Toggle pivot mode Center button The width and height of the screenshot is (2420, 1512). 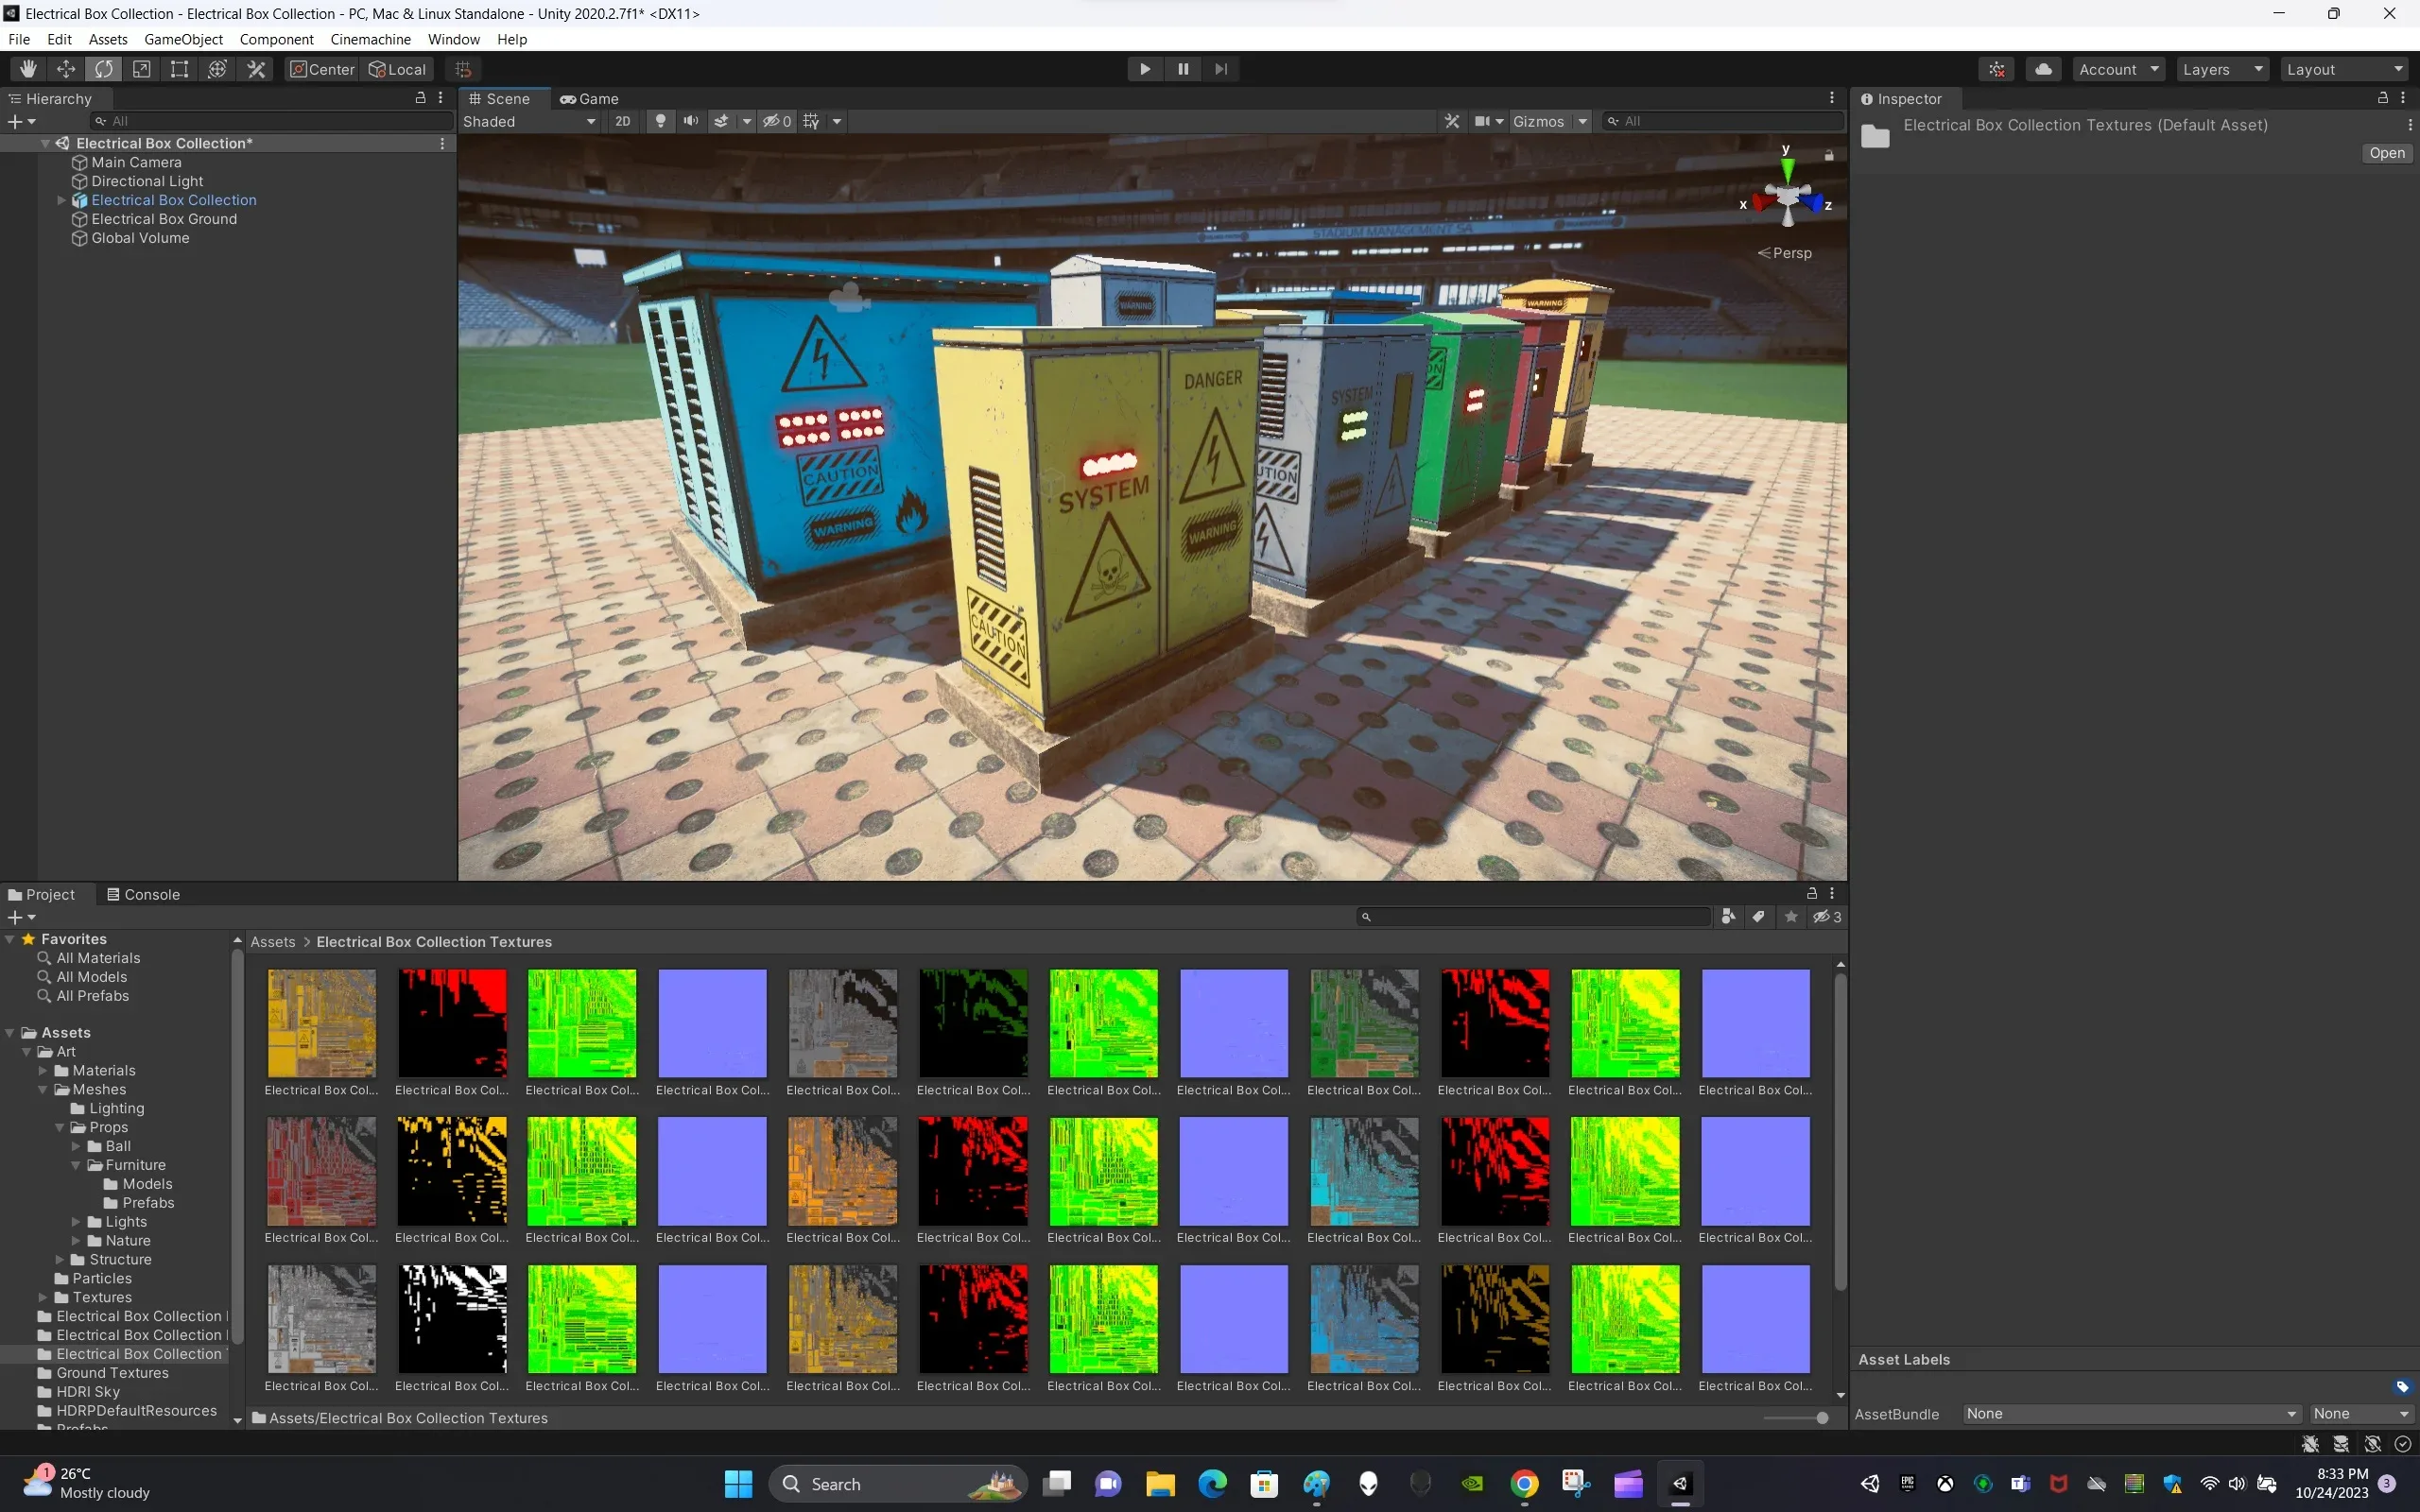[x=322, y=69]
